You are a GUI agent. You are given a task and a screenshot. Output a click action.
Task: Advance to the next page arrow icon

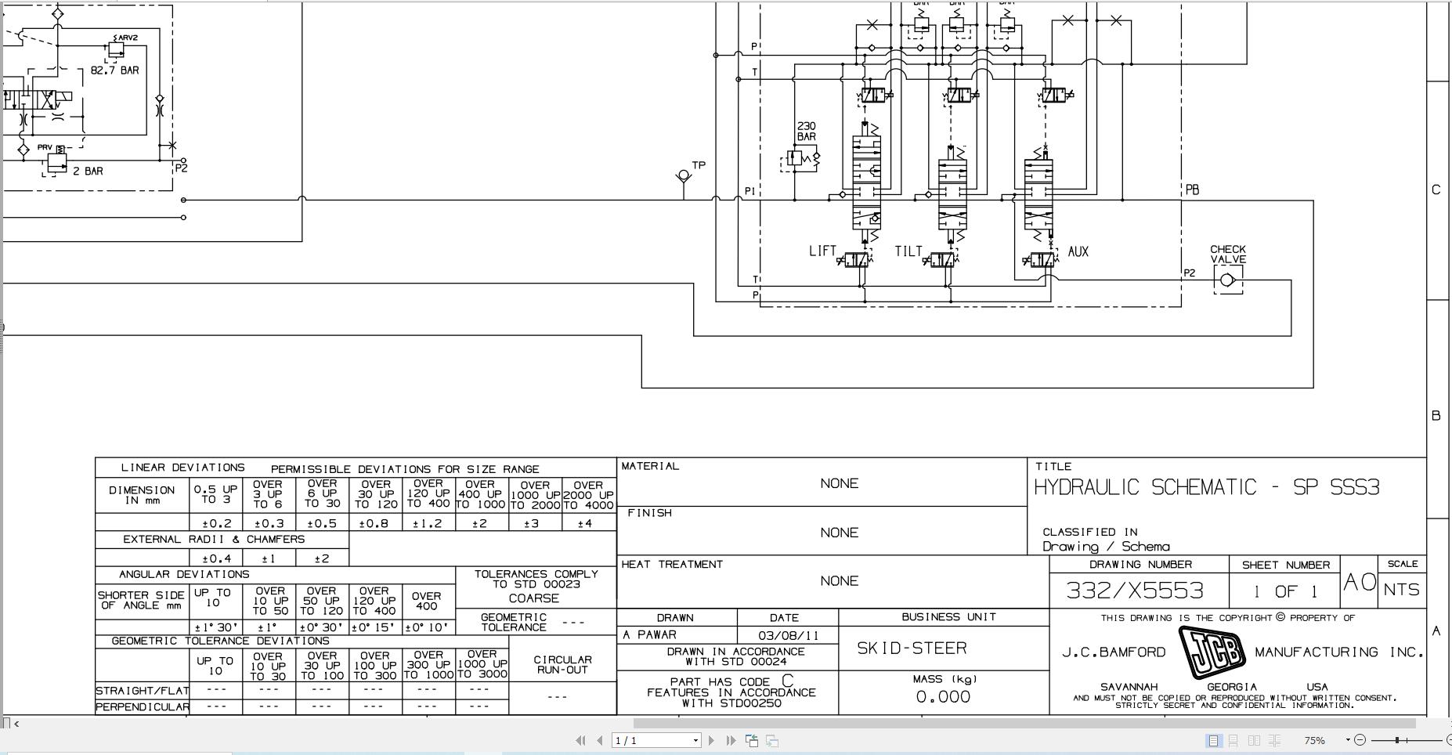711,740
